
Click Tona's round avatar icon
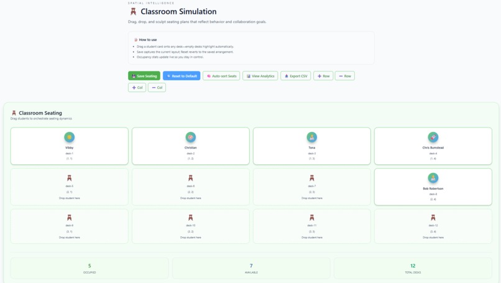coord(312,137)
